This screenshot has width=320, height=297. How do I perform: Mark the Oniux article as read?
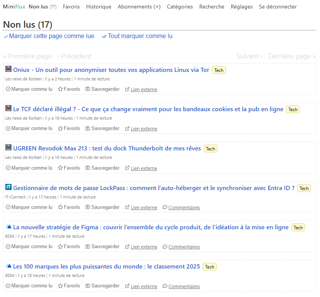point(29,89)
